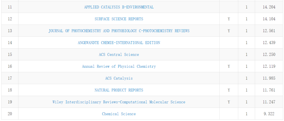Open the ACS Central Science journal
The width and height of the screenshot is (284, 121).
point(119,55)
